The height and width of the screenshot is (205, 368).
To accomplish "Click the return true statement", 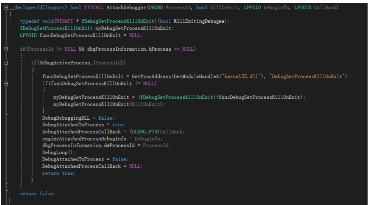I will coord(59,173).
